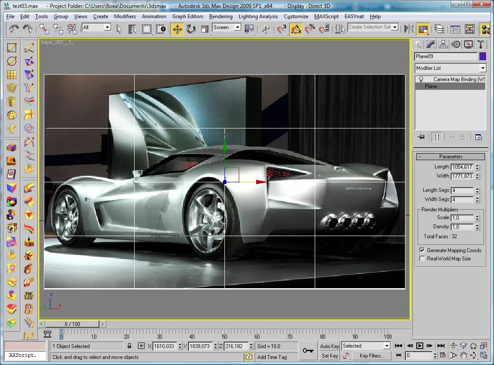Click the Pin Stack icon
The image size is (494, 365).
click(421, 137)
